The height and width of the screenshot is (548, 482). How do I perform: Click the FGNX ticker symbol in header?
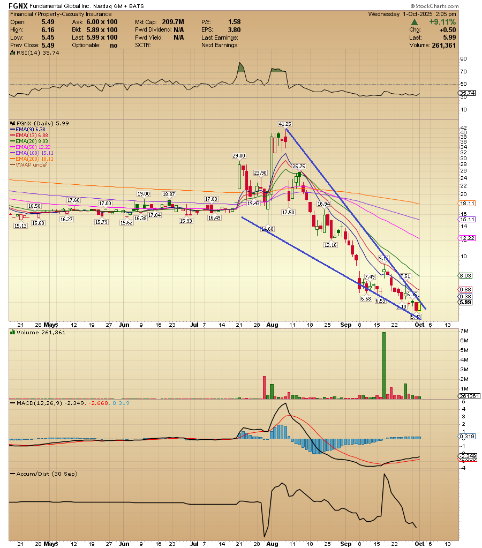click(x=19, y=5)
